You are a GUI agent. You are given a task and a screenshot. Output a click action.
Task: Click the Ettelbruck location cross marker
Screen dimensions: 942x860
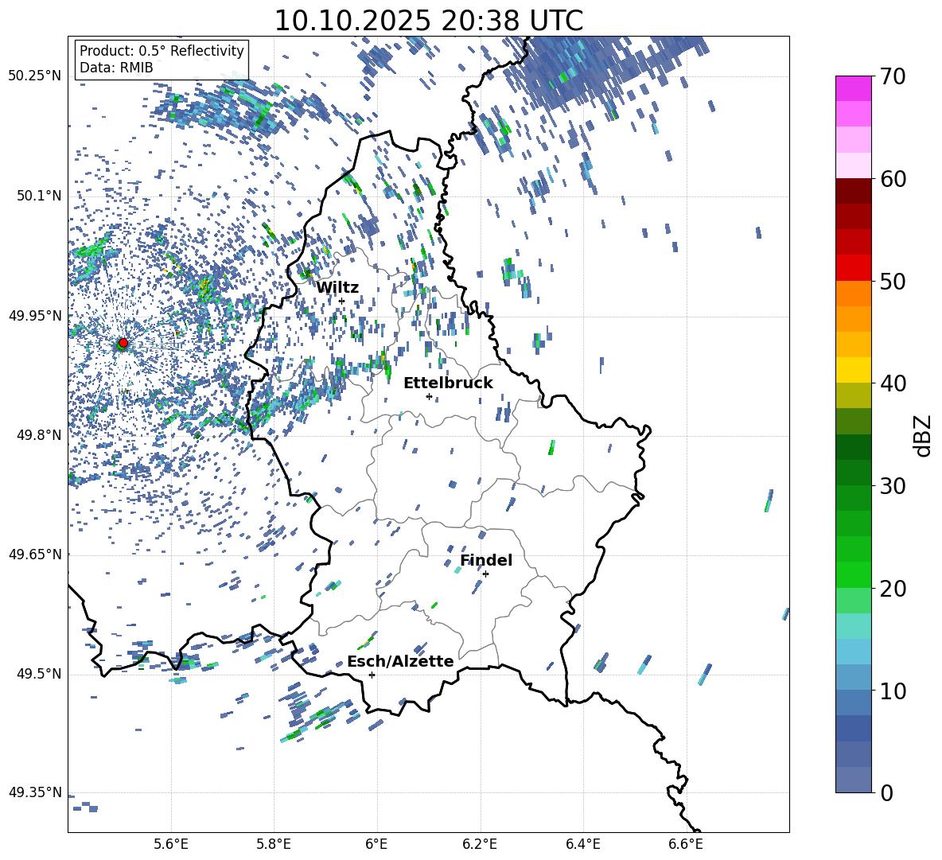pos(429,396)
